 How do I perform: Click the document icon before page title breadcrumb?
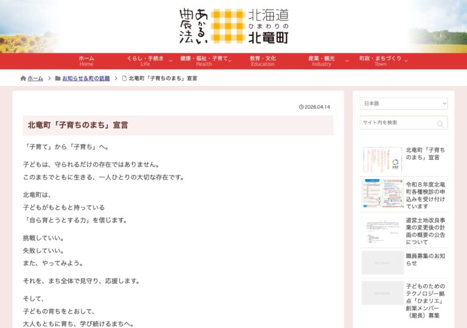(x=124, y=78)
